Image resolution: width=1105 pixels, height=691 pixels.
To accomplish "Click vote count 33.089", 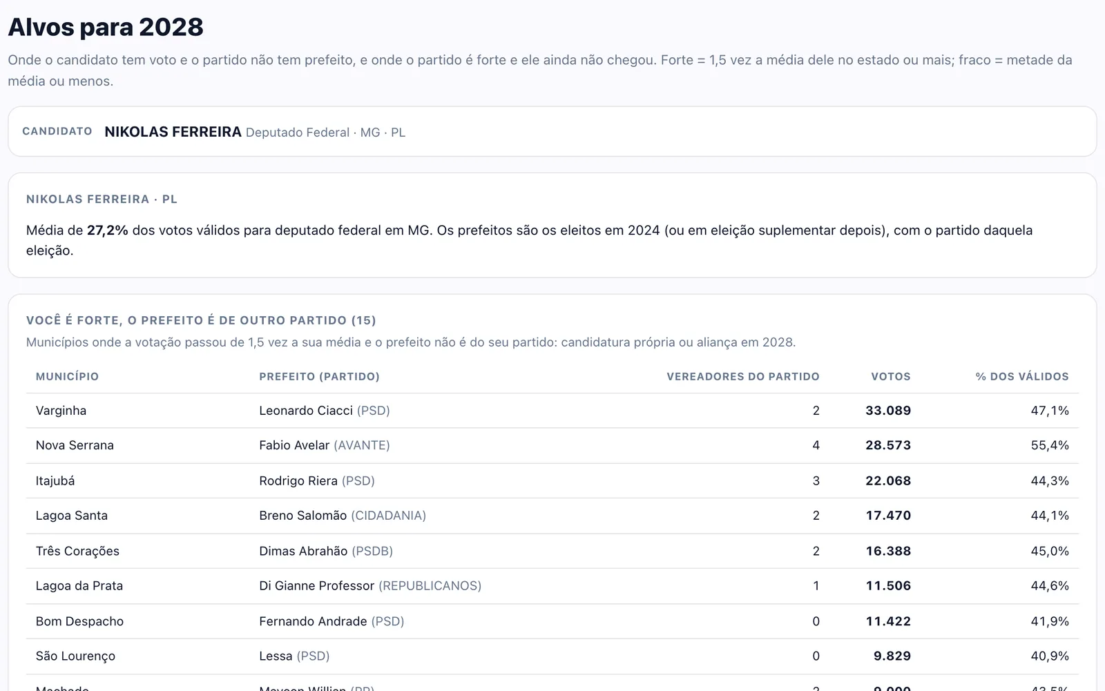I will [888, 411].
